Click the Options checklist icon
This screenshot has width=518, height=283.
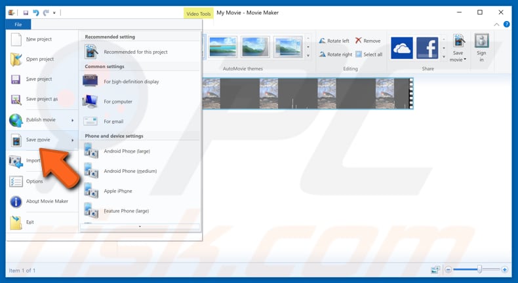16,181
